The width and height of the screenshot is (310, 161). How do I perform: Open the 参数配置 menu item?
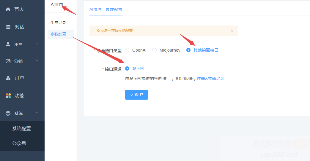point(59,34)
